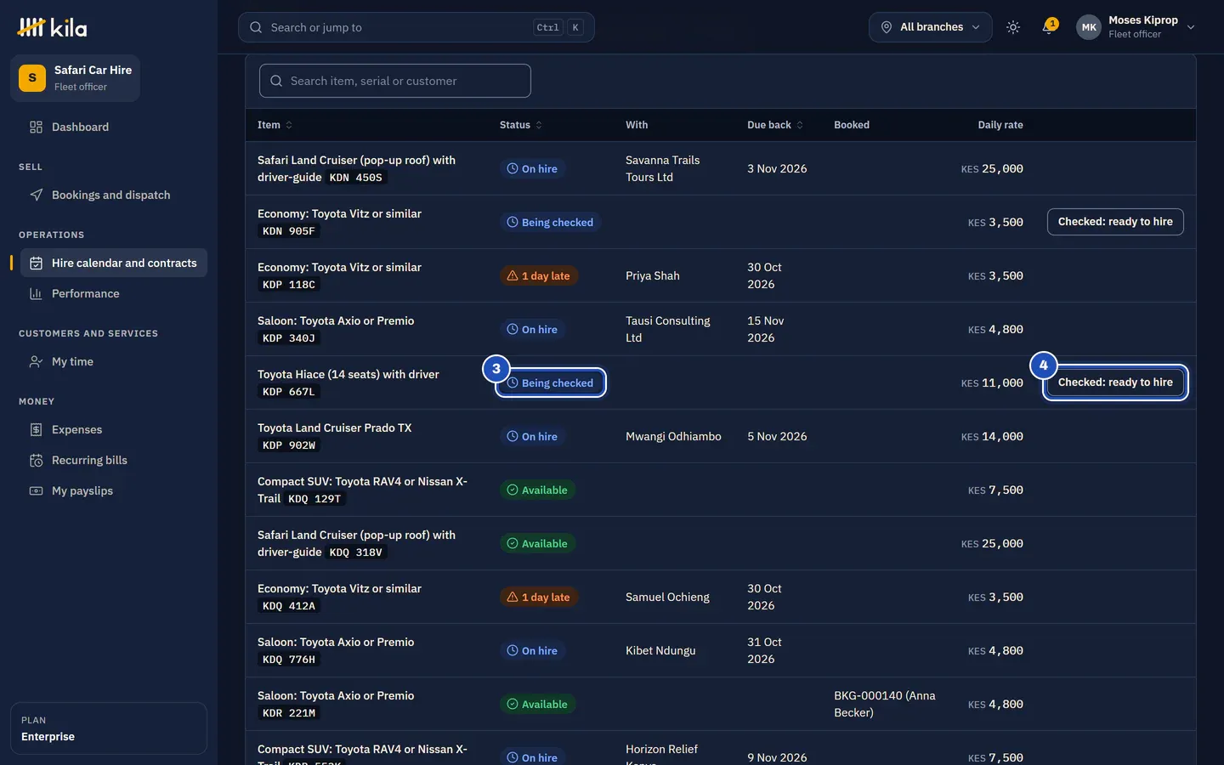Image resolution: width=1224 pixels, height=765 pixels.
Task: Select the Mwangi Odhiambo customer cell
Action: (673, 436)
